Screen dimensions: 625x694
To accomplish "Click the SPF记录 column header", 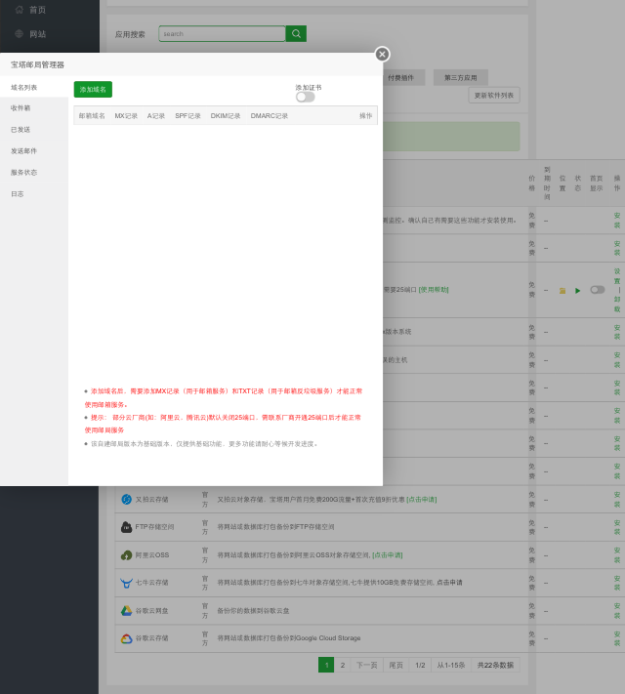I will point(187,115).
